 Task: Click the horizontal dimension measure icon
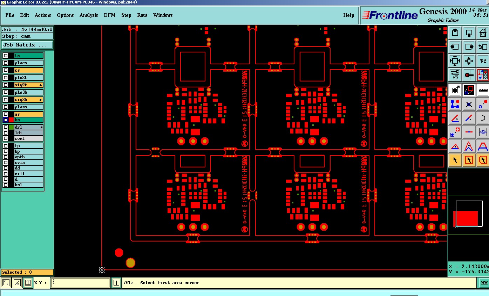[483, 132]
